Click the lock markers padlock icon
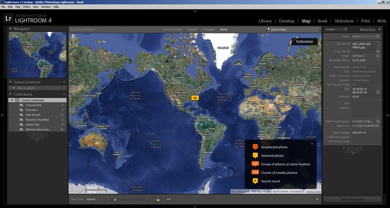Screen dimensions: 390x208 [x=158, y=199]
